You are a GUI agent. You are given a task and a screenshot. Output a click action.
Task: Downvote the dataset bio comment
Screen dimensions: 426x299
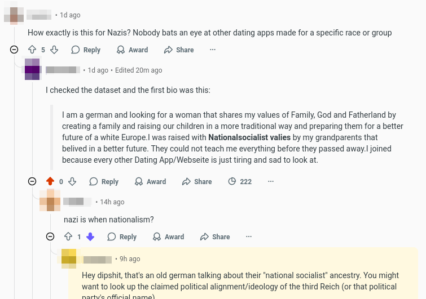72,182
